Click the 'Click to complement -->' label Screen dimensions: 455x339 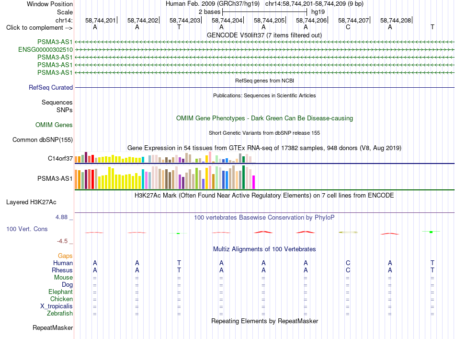click(39, 28)
